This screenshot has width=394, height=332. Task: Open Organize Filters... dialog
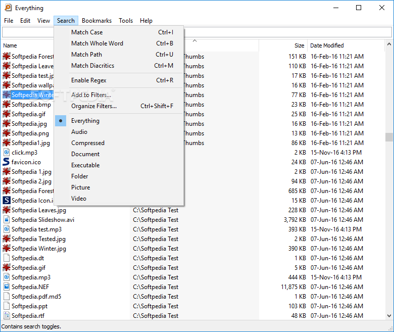coord(119,106)
